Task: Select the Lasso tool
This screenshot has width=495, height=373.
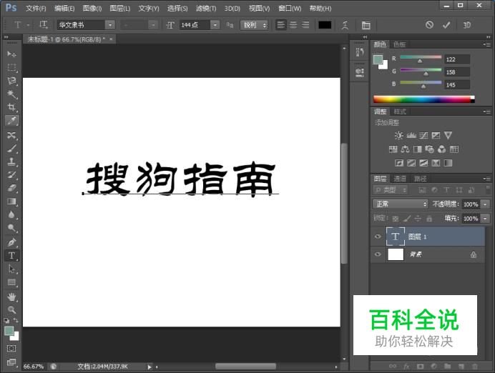Action: pos(11,81)
